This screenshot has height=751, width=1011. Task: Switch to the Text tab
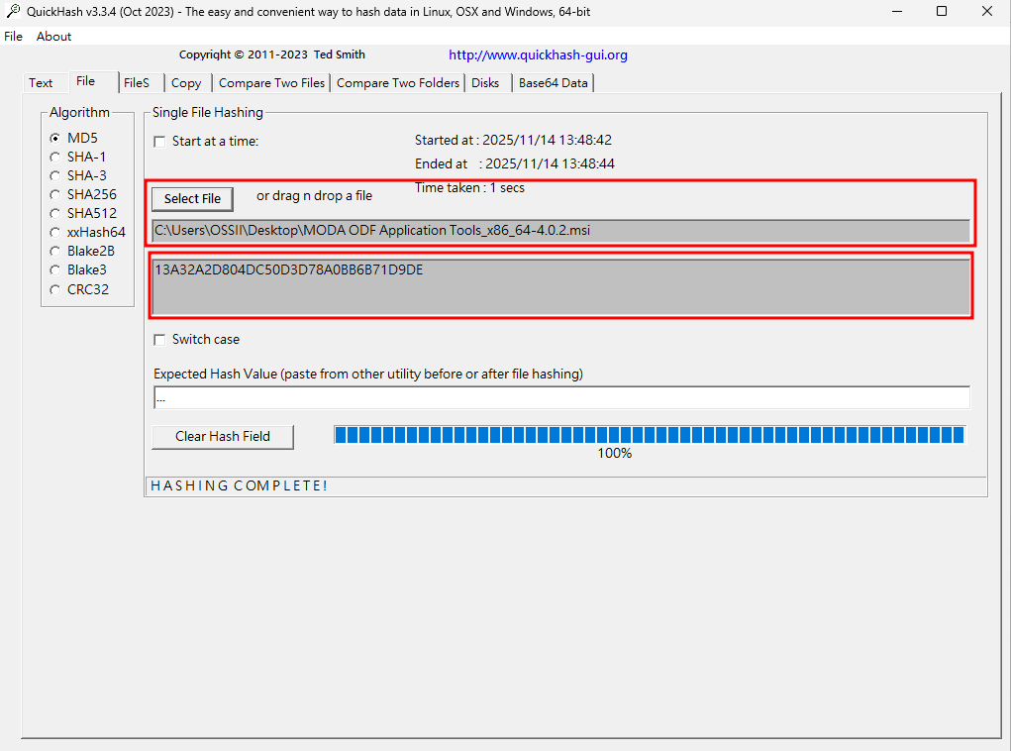(41, 83)
